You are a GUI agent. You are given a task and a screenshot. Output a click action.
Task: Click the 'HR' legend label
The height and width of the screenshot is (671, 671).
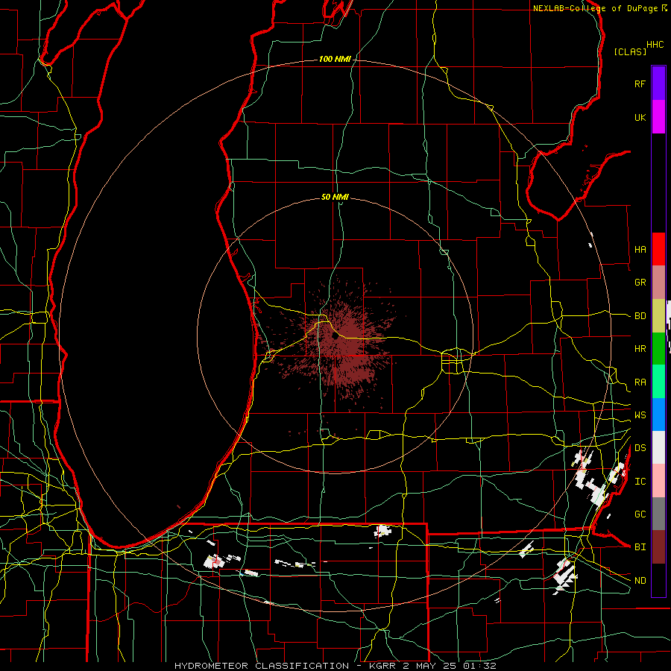coord(640,349)
